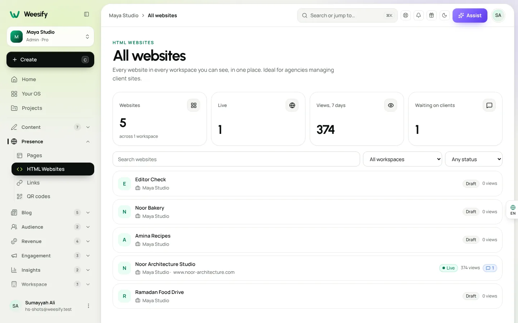Open the Any status filter dropdown
Image resolution: width=518 pixels, height=323 pixels.
(474, 159)
